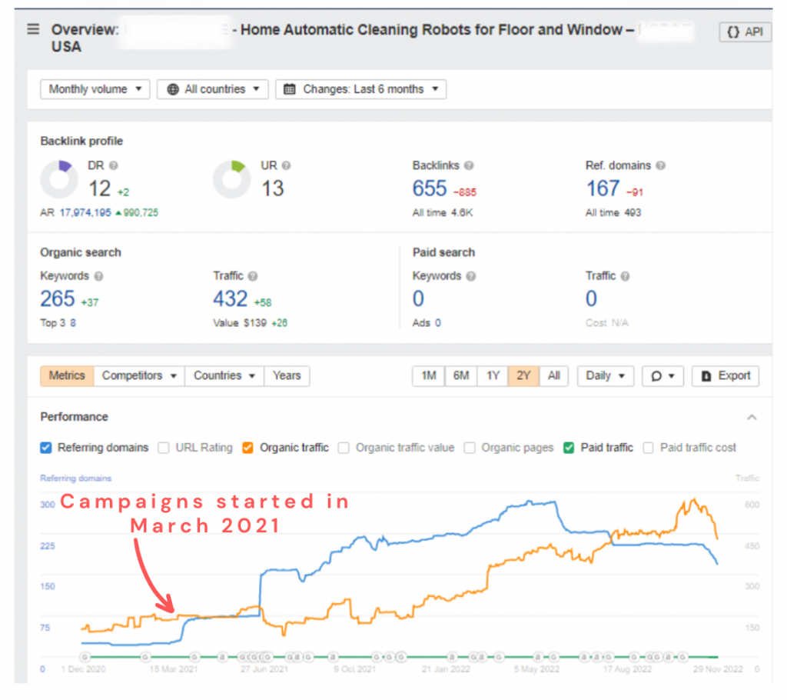Click the UR info help icon
This screenshot has height=700, width=787.
click(x=286, y=165)
